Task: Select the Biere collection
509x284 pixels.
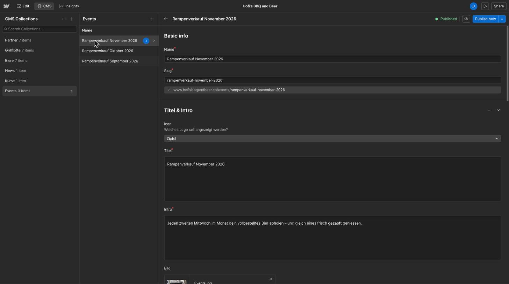Action: coord(40,61)
